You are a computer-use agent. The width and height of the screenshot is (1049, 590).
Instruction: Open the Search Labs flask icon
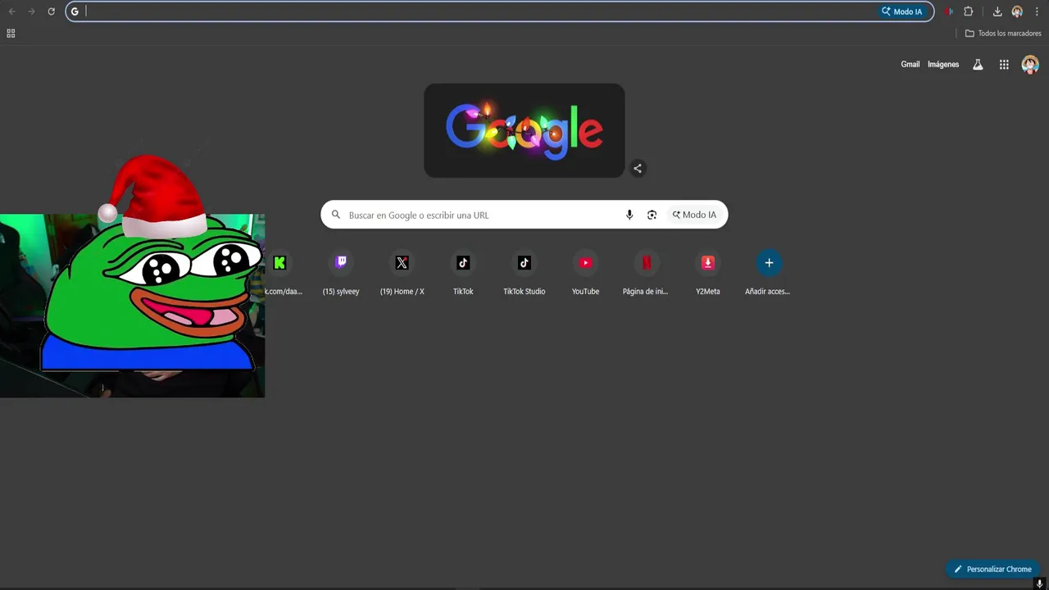(978, 65)
